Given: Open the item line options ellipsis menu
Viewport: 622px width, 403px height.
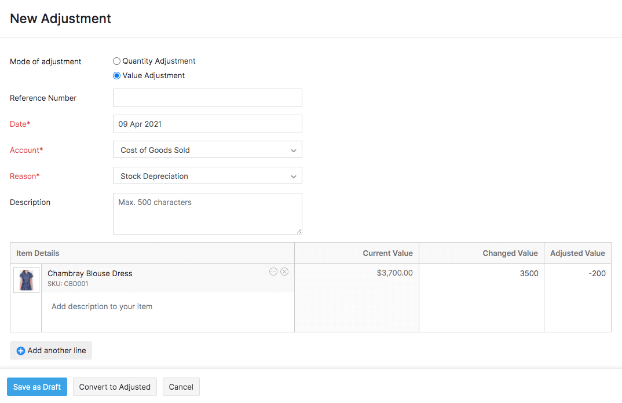Looking at the screenshot, I should (273, 272).
